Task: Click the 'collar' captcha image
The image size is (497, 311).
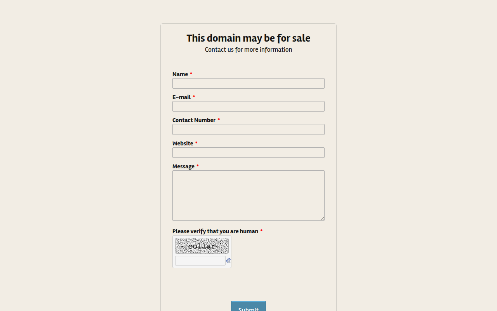Action: (202, 246)
